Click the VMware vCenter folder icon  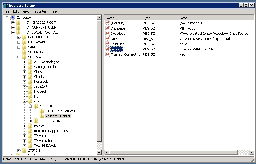[x=42, y=116]
